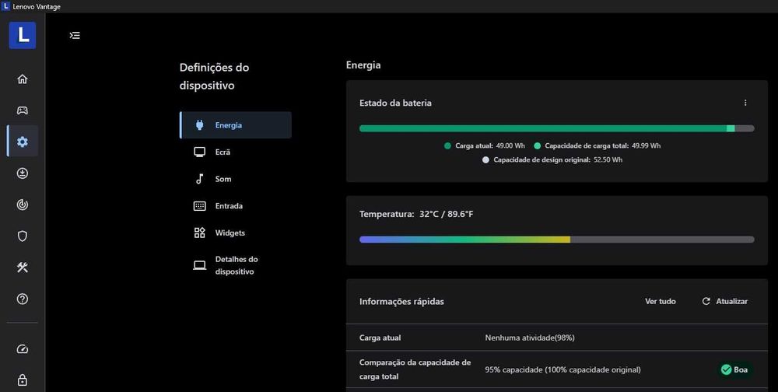Switch to the Ecrã section

(x=223, y=152)
